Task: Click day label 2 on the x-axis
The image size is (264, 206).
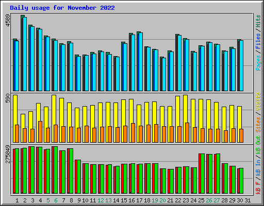Action: [25, 200]
